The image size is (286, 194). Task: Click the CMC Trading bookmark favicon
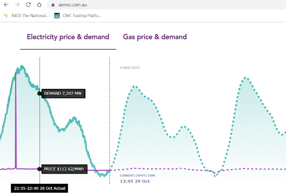click(57, 16)
